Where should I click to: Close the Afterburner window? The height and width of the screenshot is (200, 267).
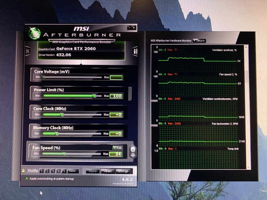coord(134,28)
